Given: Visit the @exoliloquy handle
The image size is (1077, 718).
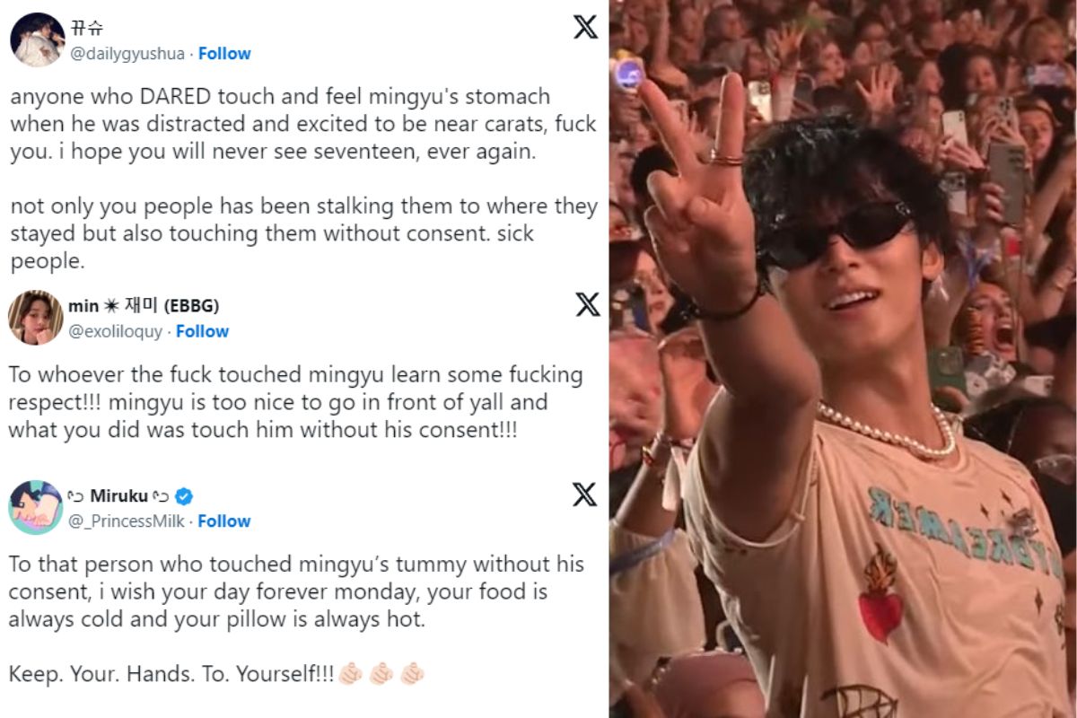Looking at the screenshot, I should (x=117, y=331).
